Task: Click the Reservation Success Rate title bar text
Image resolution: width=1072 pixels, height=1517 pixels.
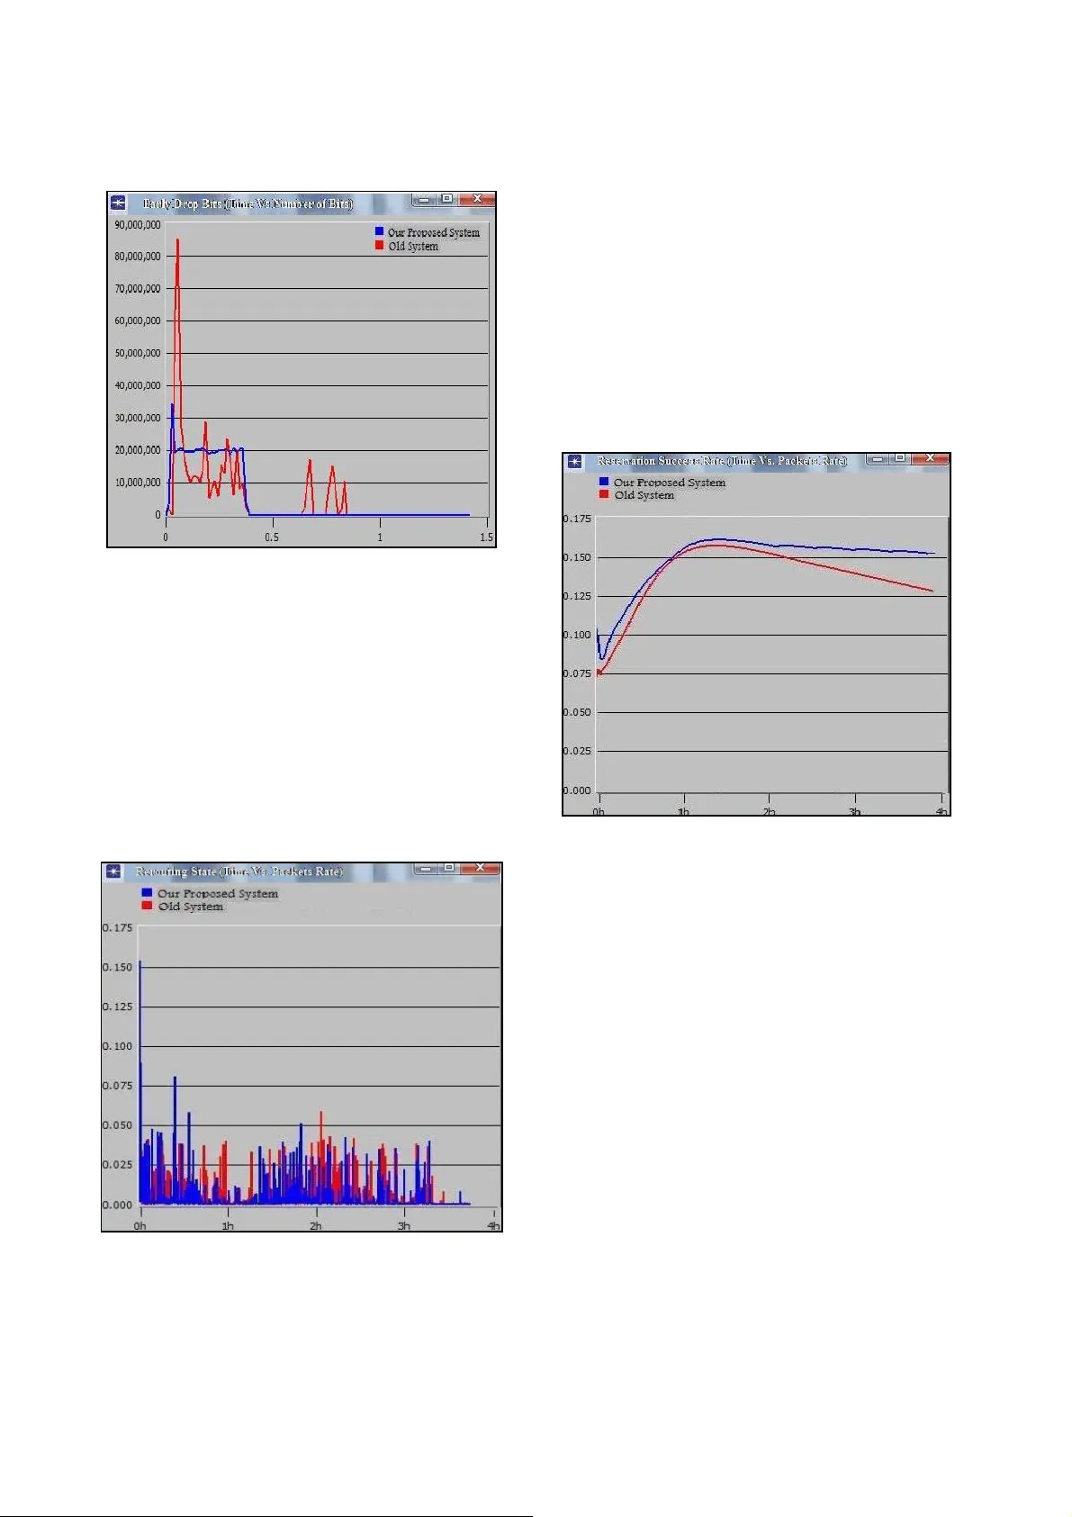Action: [x=722, y=461]
